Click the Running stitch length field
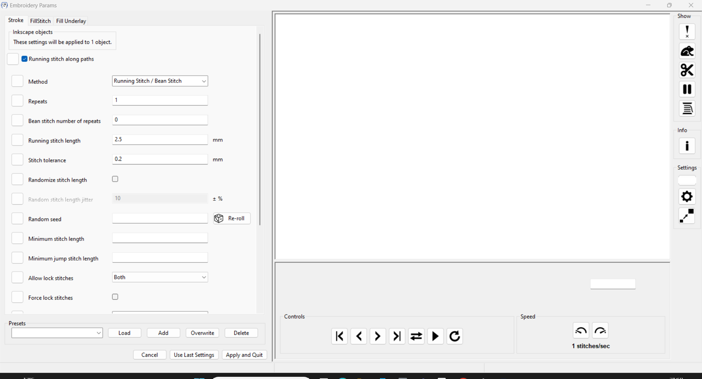 pyautogui.click(x=160, y=140)
